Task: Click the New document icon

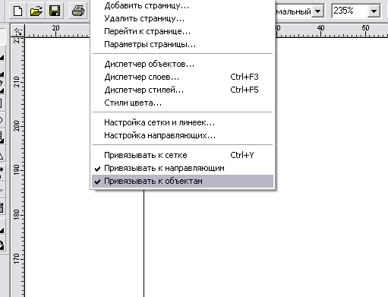Action: pyautogui.click(x=17, y=11)
